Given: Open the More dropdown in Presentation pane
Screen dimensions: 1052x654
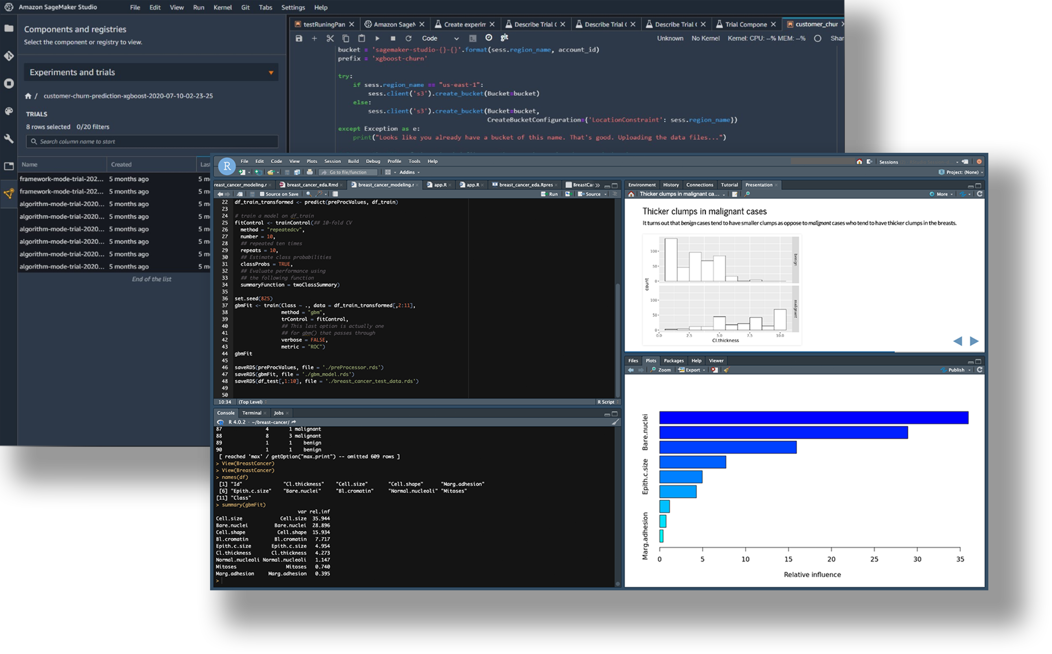Looking at the screenshot, I should click(941, 194).
